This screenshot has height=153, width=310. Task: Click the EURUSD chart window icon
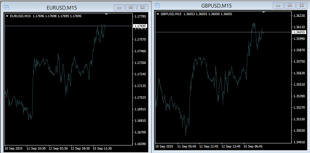pyautogui.click(x=7, y=8)
